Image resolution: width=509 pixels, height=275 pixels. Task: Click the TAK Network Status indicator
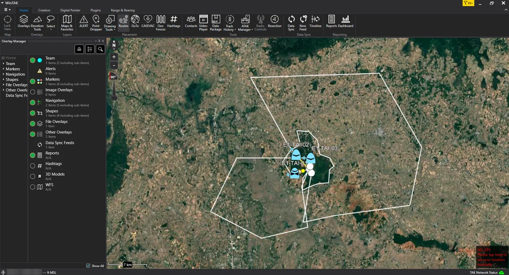pyautogui.click(x=487, y=272)
